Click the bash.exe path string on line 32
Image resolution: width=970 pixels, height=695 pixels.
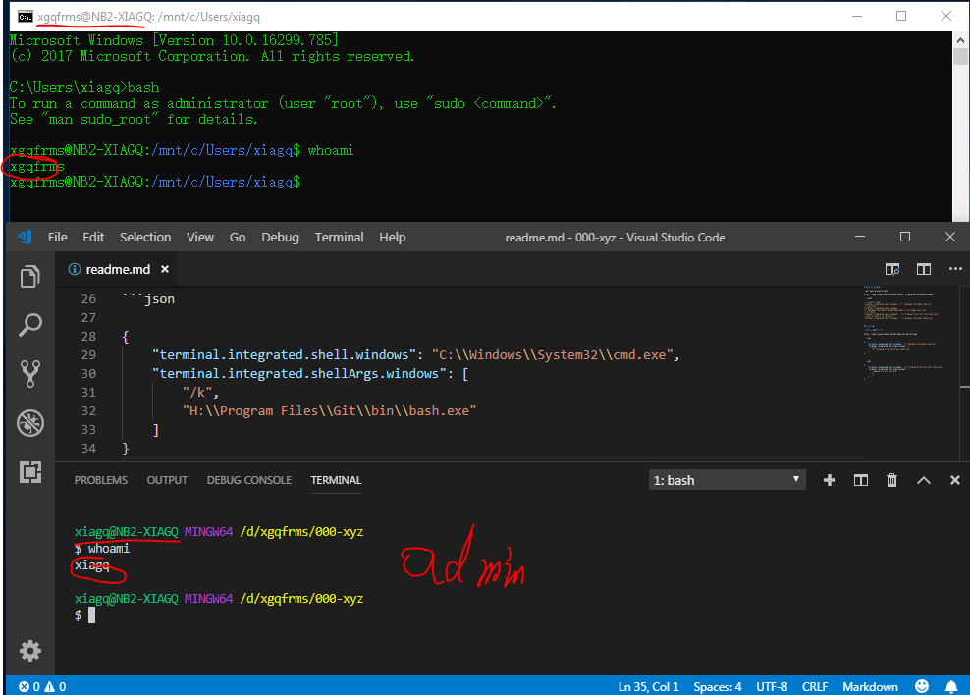[x=329, y=410]
